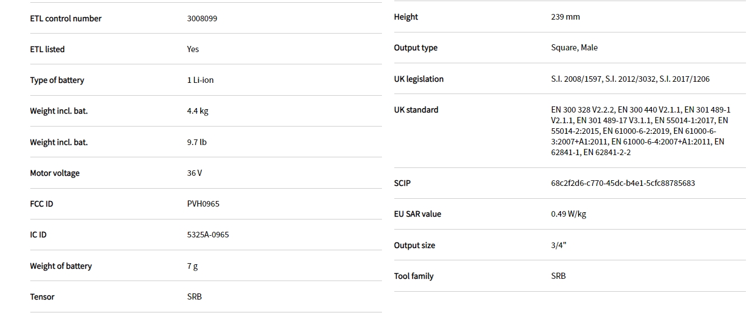Viewport: 751px width, 313px height.
Task: Select the 1 Li-ion battery type value
Action: [200, 80]
